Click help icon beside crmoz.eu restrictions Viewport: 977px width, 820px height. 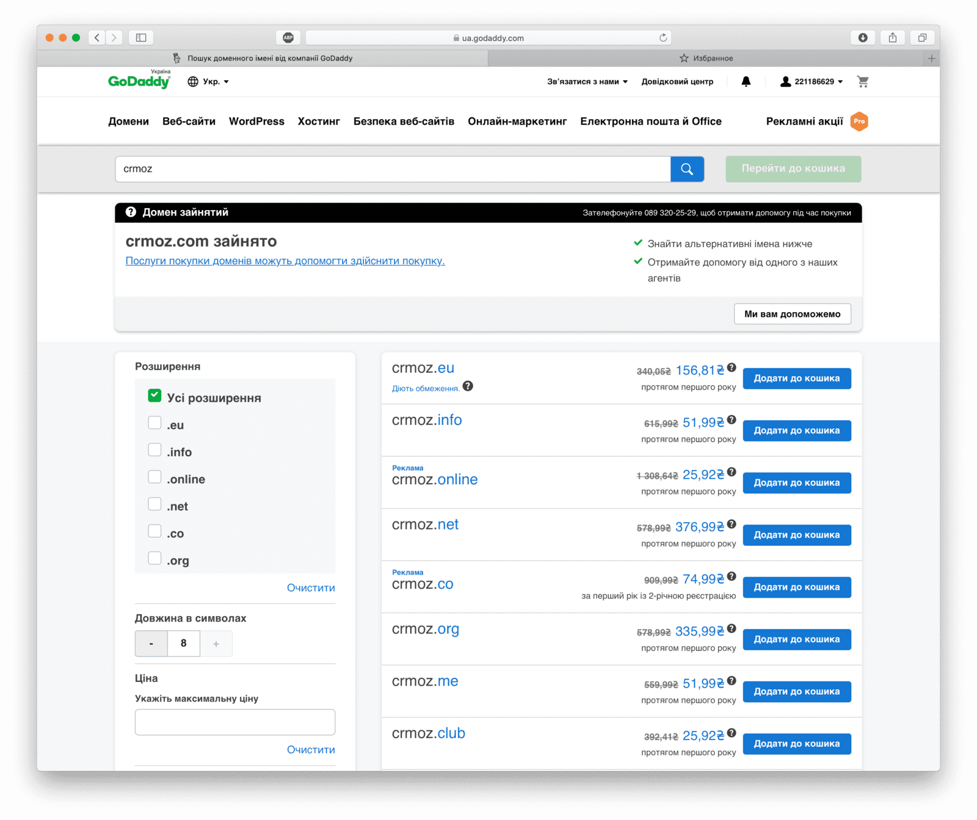click(x=468, y=386)
